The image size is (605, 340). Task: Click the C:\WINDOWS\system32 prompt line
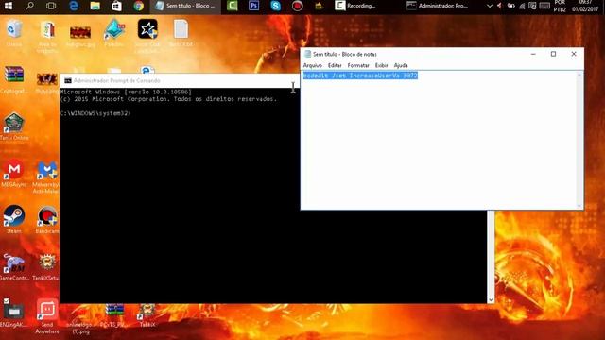(x=95, y=113)
